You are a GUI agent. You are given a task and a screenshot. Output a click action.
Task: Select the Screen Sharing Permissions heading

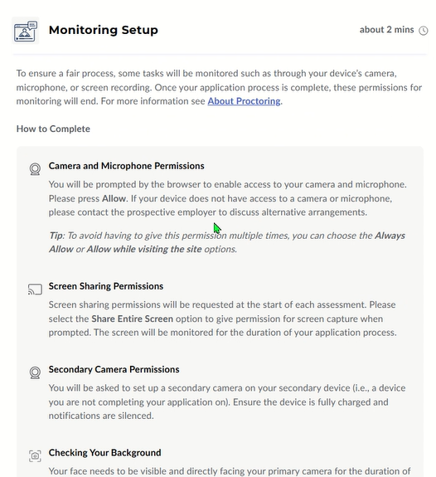106,286
